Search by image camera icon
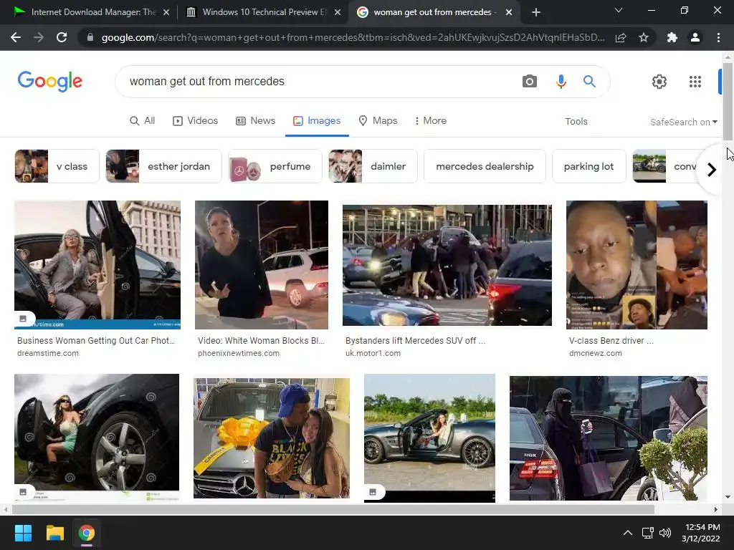The image size is (734, 550). point(530,82)
